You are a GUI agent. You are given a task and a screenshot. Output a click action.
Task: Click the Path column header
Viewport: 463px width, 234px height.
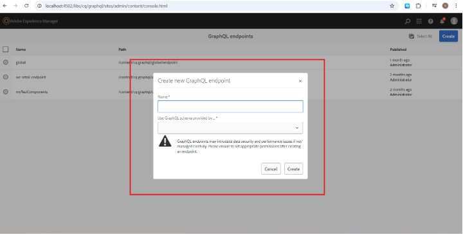pyautogui.click(x=122, y=50)
